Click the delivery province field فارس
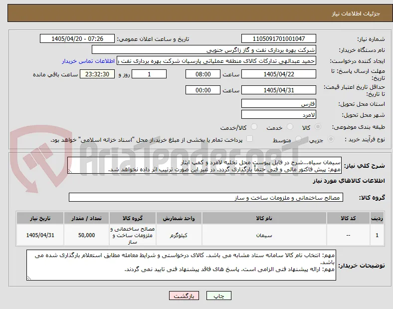This screenshot has width=393, height=309. 279,104
